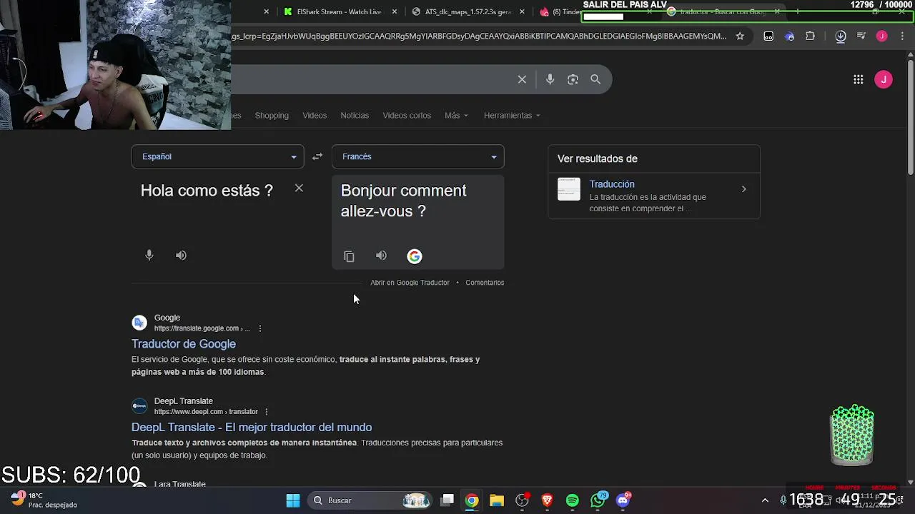Expand the Francés target language dropdown
915x514 pixels.
click(418, 156)
